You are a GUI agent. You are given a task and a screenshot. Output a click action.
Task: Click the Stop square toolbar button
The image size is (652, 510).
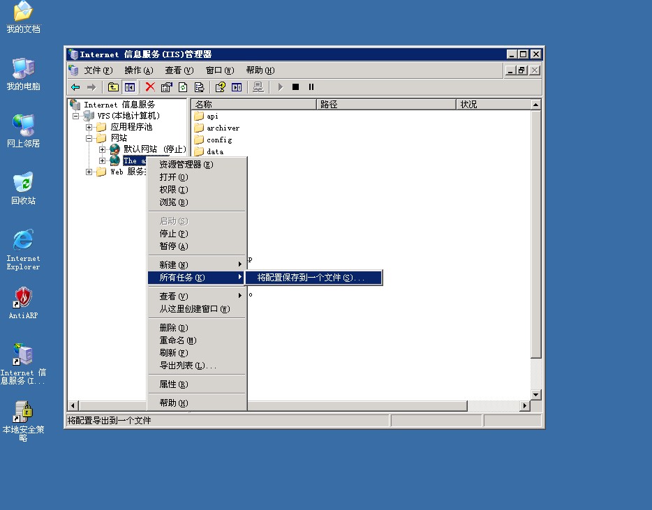pyautogui.click(x=296, y=87)
